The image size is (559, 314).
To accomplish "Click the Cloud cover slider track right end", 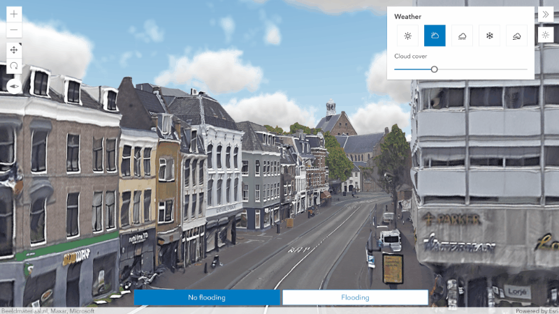I will 526,69.
